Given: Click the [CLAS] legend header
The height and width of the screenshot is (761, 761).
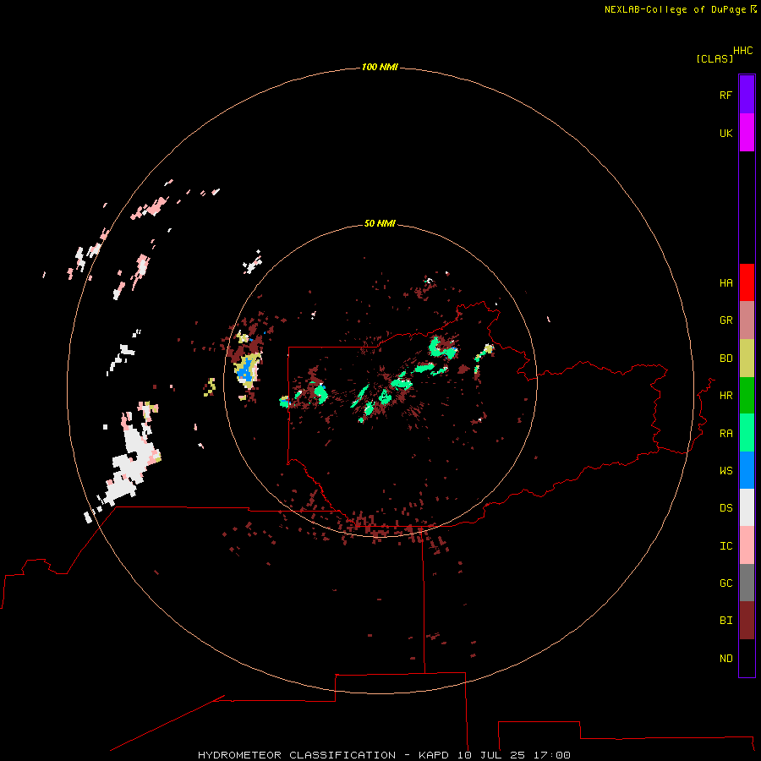Looking at the screenshot, I should pos(714,59).
